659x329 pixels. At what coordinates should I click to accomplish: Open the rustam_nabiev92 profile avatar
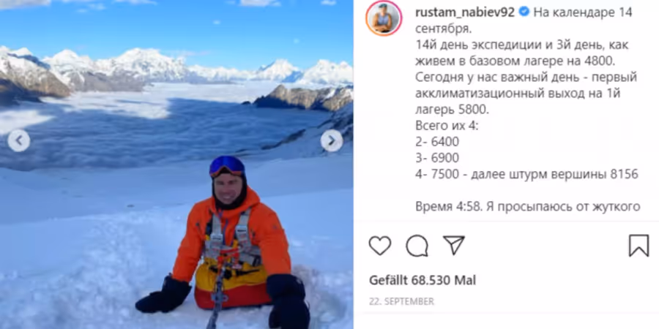tap(384, 18)
